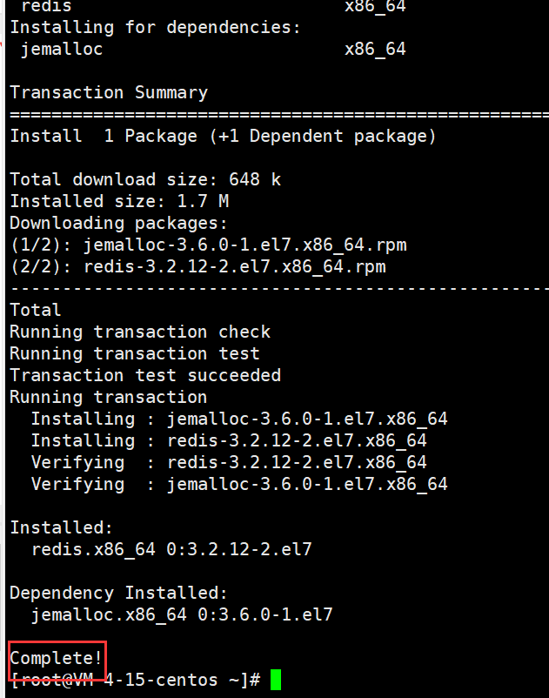Click 'Installed size: 1.7 M' line

pyautogui.click(x=119, y=202)
